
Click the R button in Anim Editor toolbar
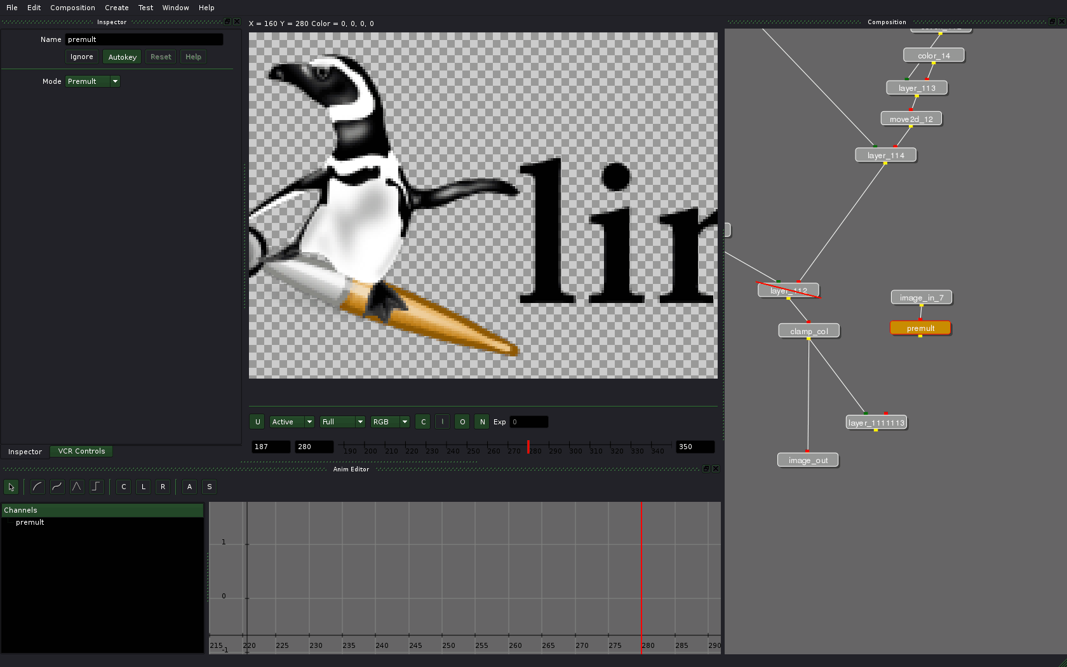[x=163, y=487]
